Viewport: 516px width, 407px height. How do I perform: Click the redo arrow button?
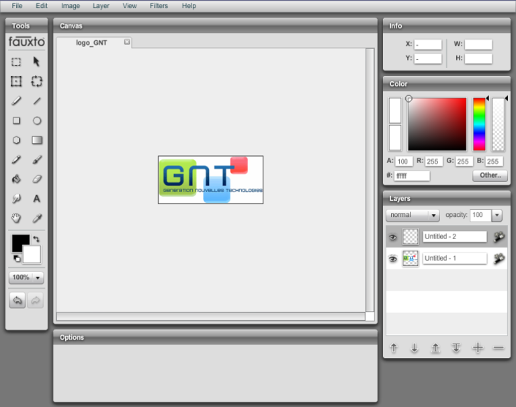point(36,300)
